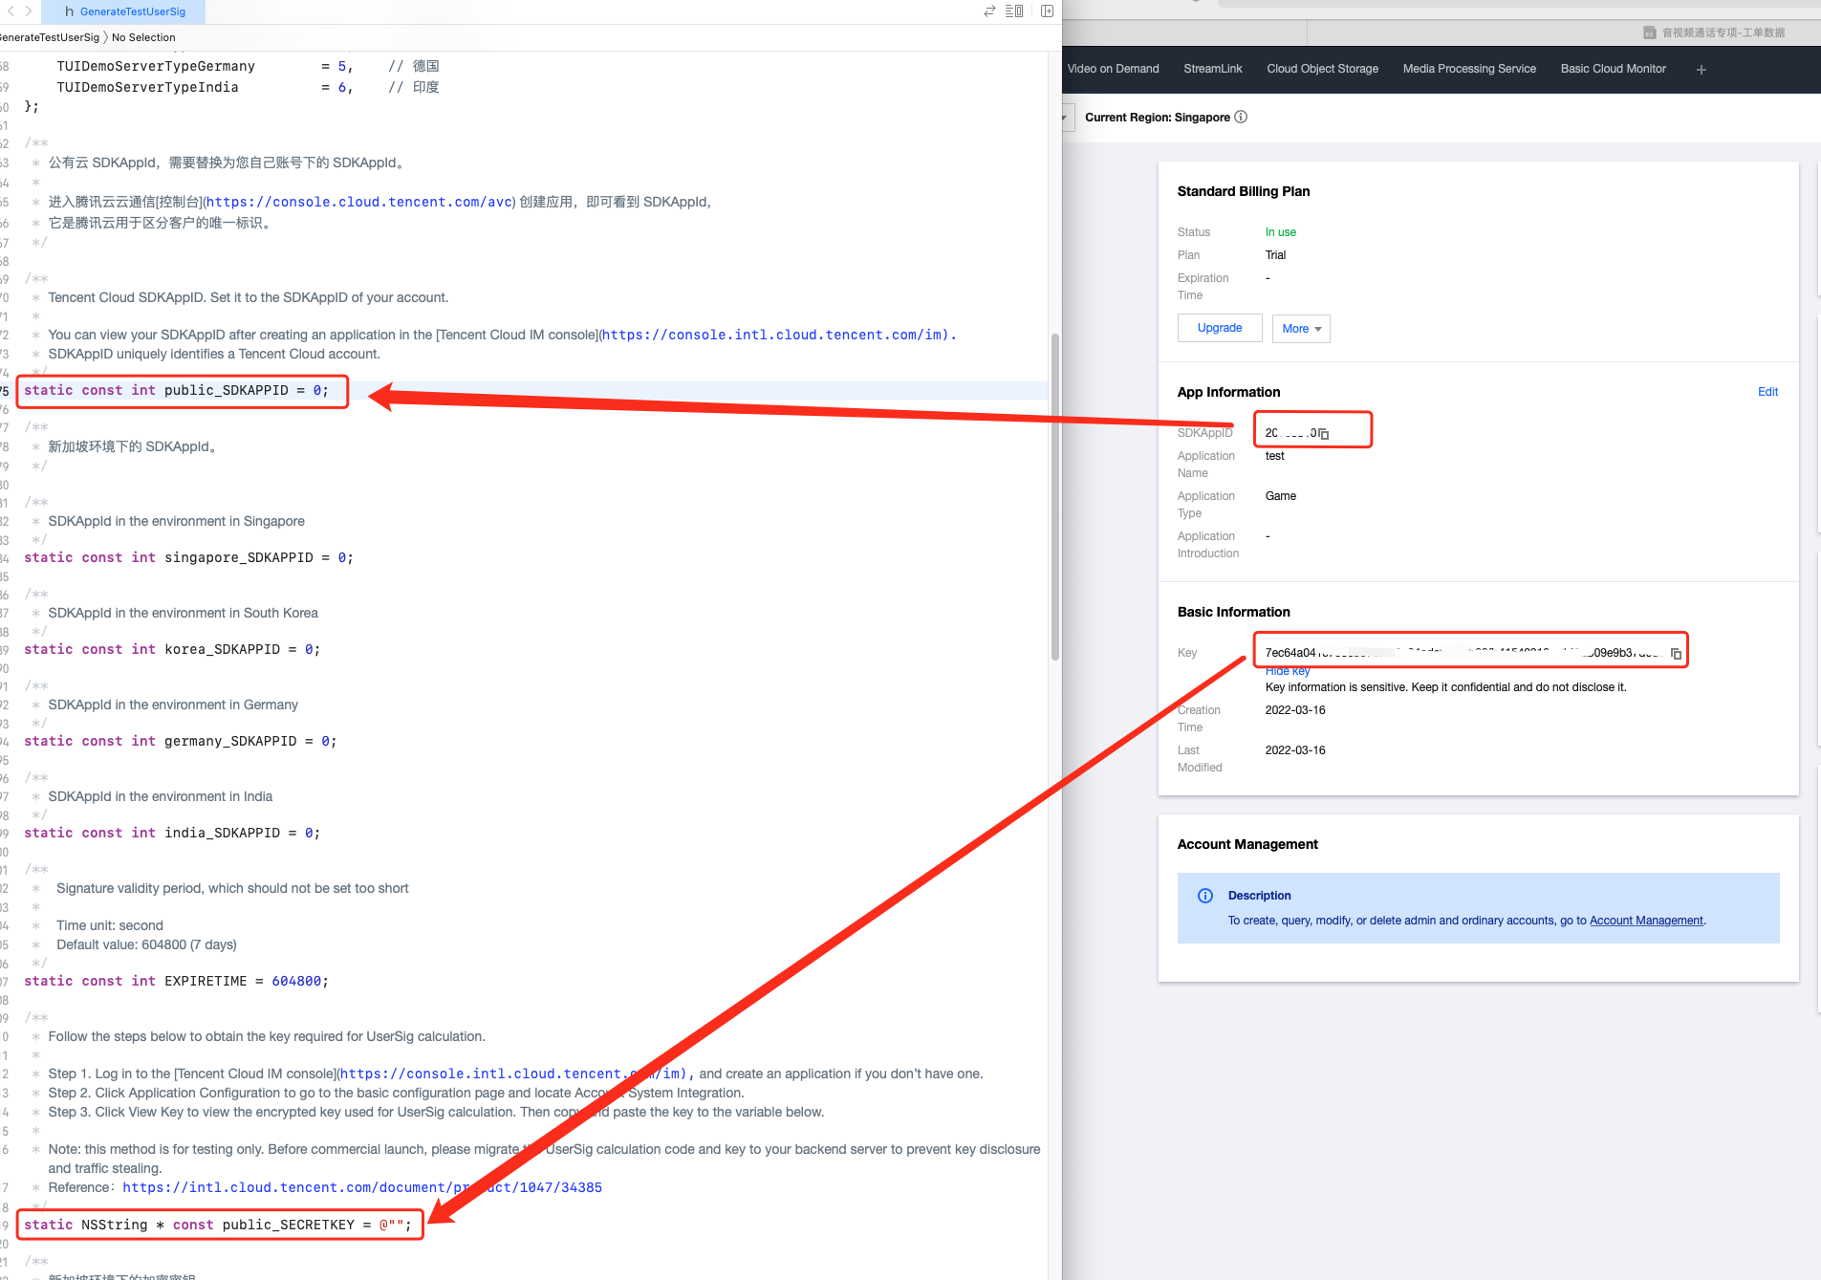Viewport: 1821px width, 1280px height.
Task: Click the TUIDemoServerTypeGermany enum line
Action: tap(249, 66)
